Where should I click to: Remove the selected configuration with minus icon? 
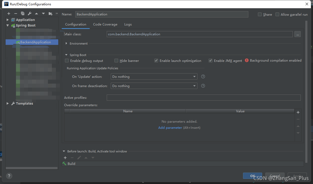coord(15,14)
